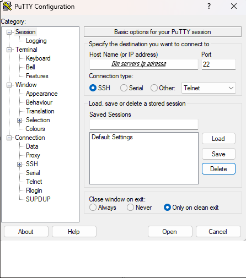Open the SSH category in the tree
Viewport: 246px width, 278px height.
[x=32, y=164]
